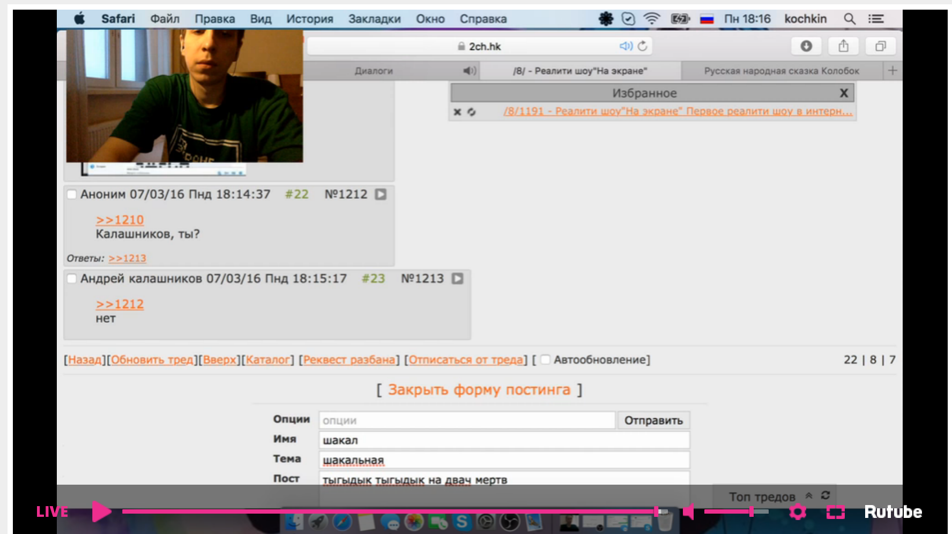Image resolution: width=952 pixels, height=534 pixels.
Task: Click post number №1213
Action: 422,278
